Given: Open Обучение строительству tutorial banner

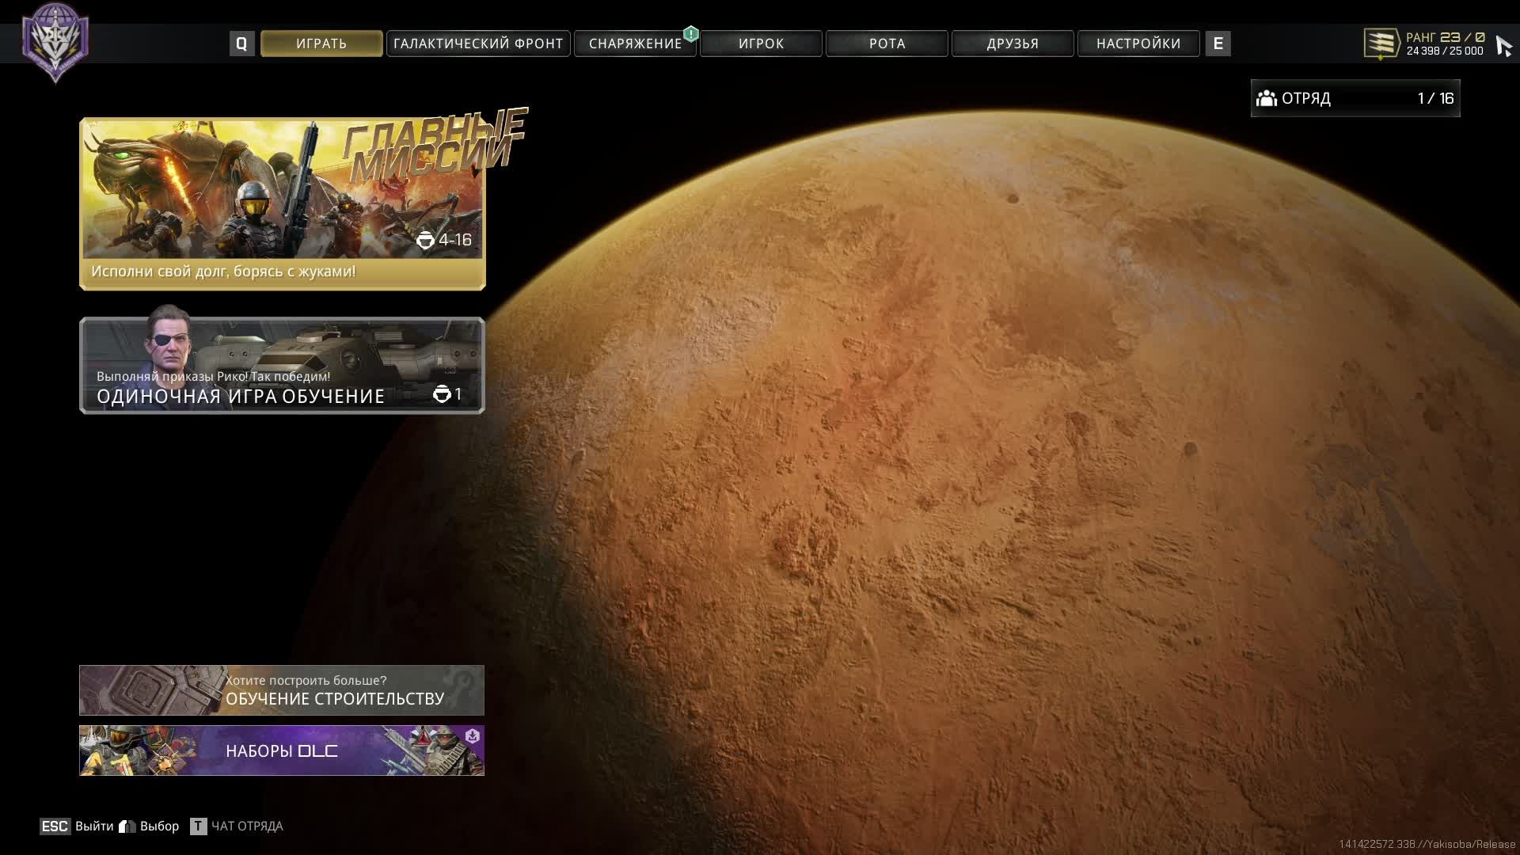Looking at the screenshot, I should coord(282,690).
